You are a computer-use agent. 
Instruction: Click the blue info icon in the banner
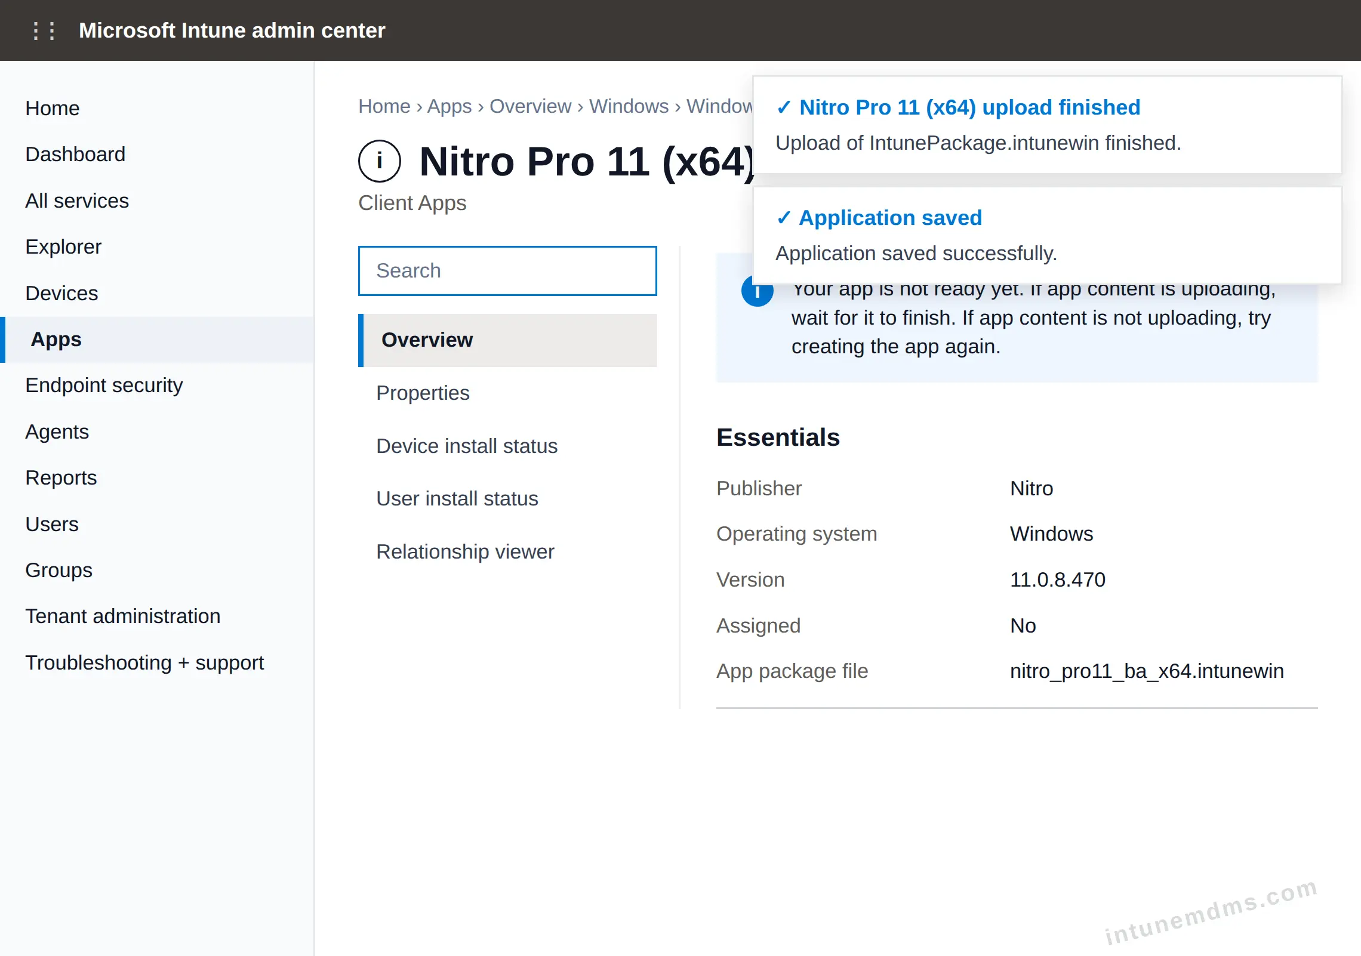[757, 292]
